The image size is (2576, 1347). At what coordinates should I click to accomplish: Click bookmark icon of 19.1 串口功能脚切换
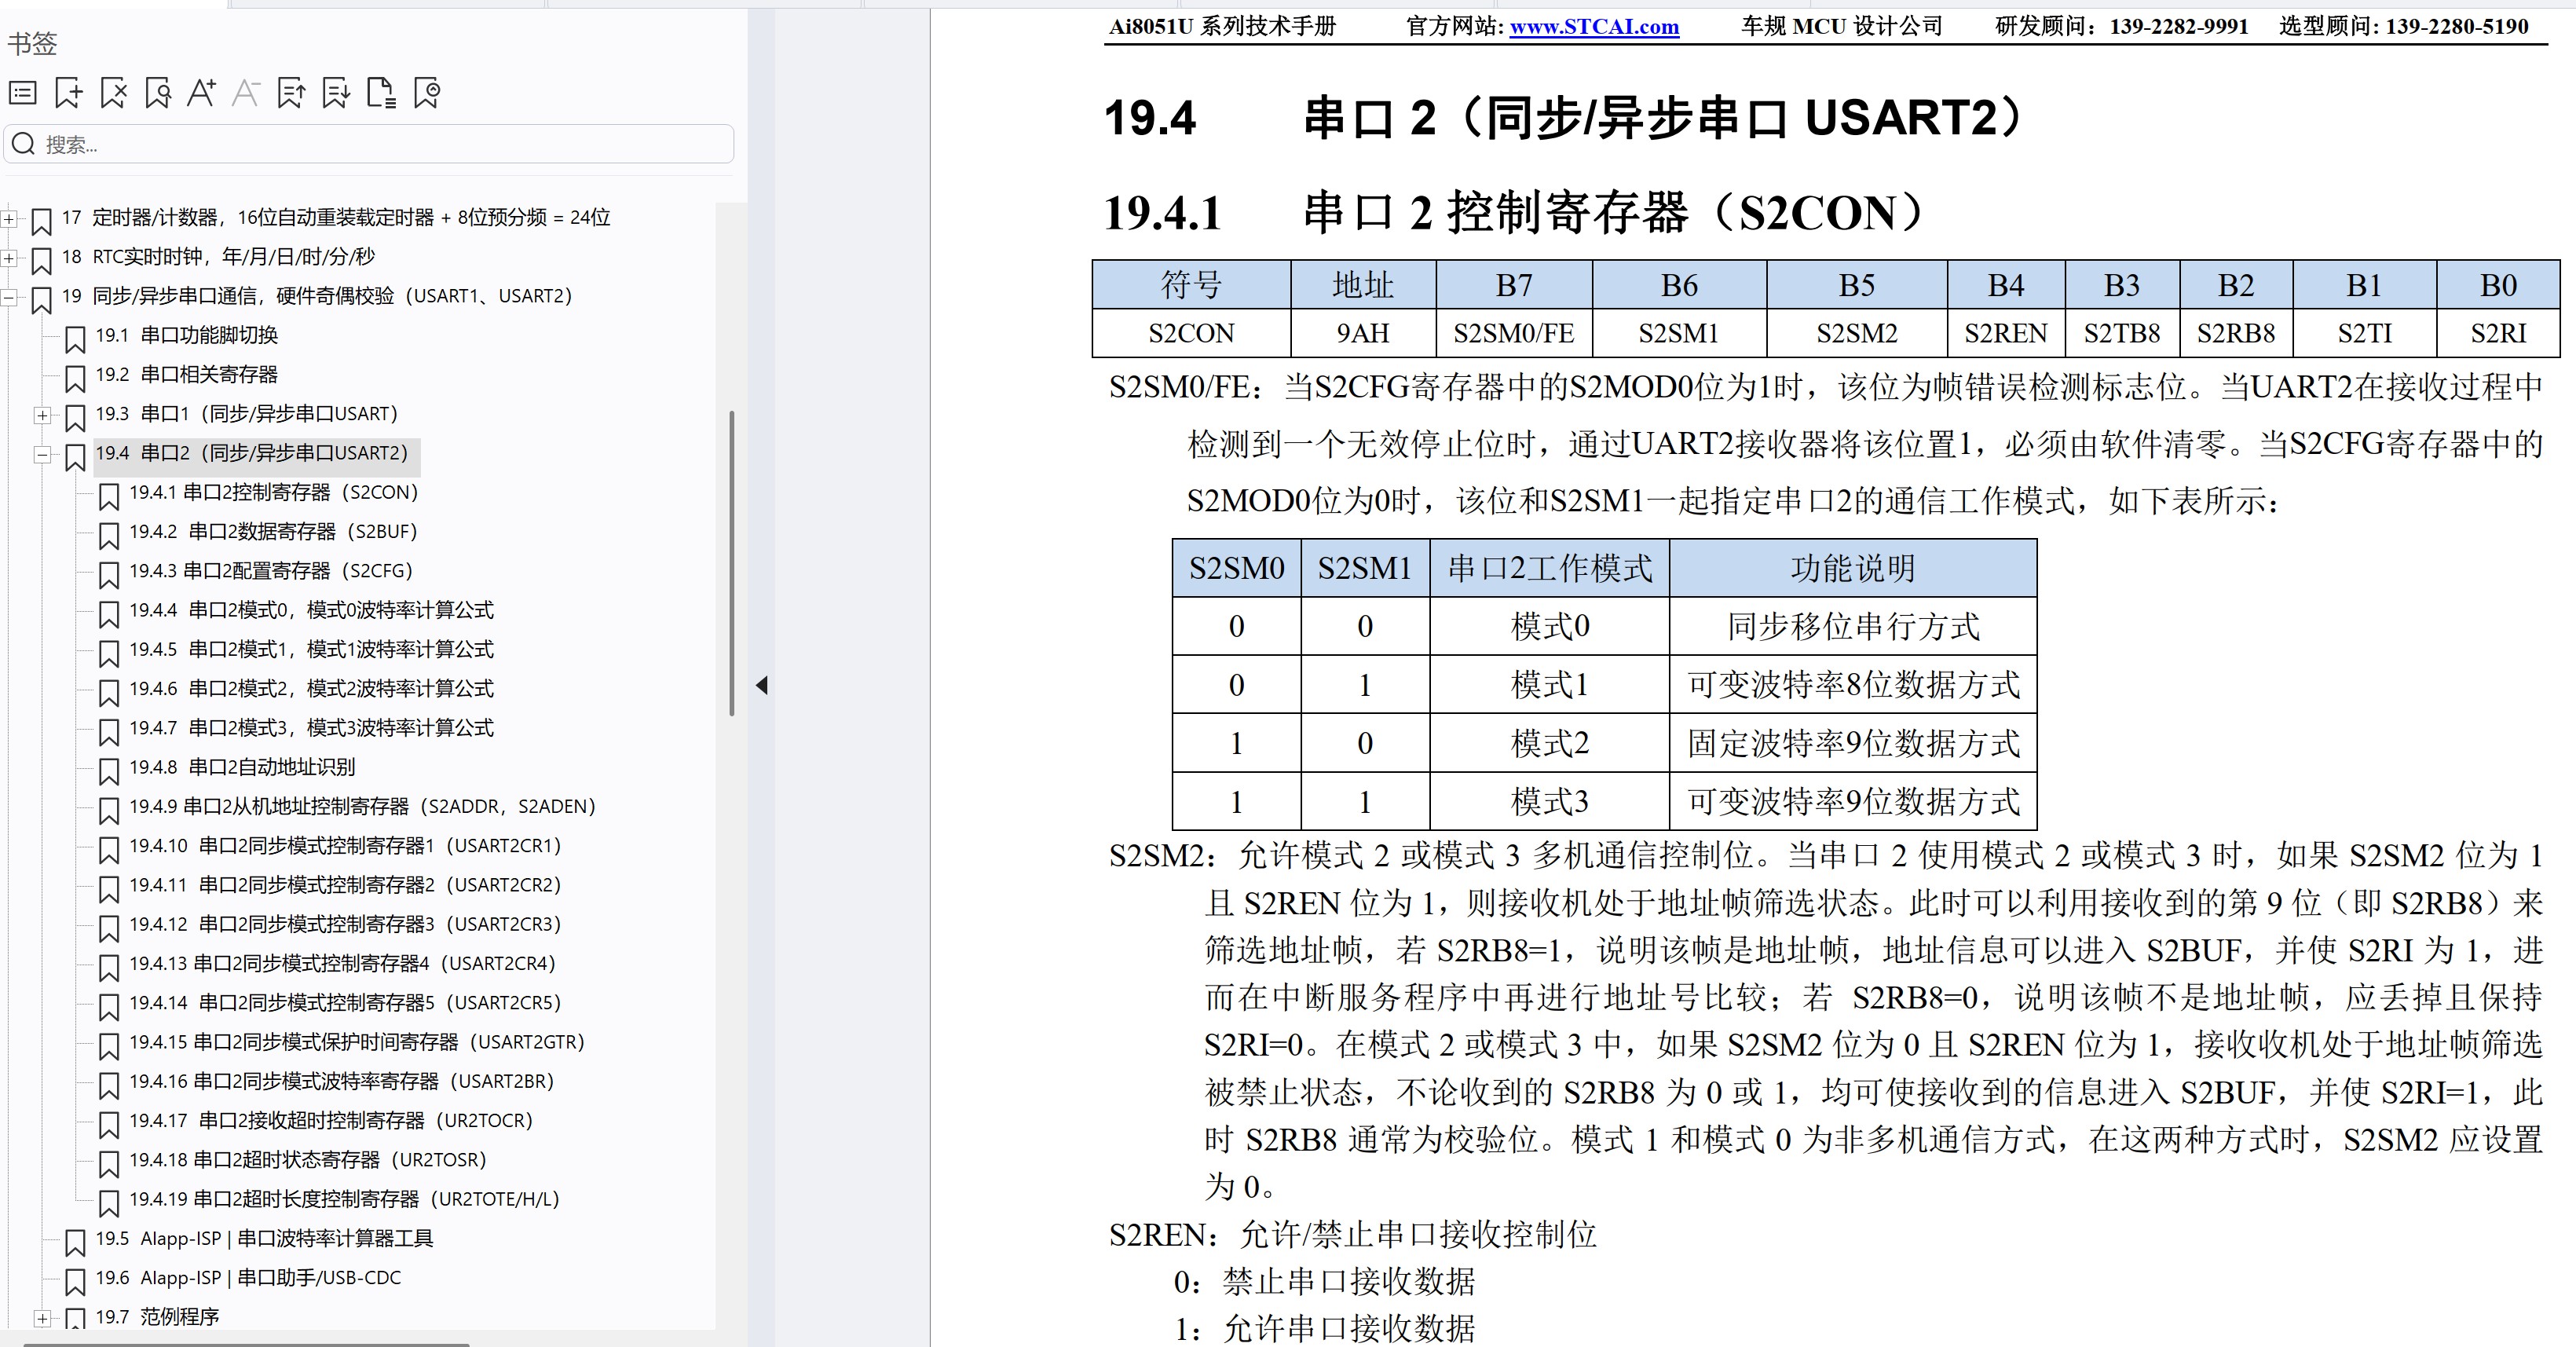[75, 339]
